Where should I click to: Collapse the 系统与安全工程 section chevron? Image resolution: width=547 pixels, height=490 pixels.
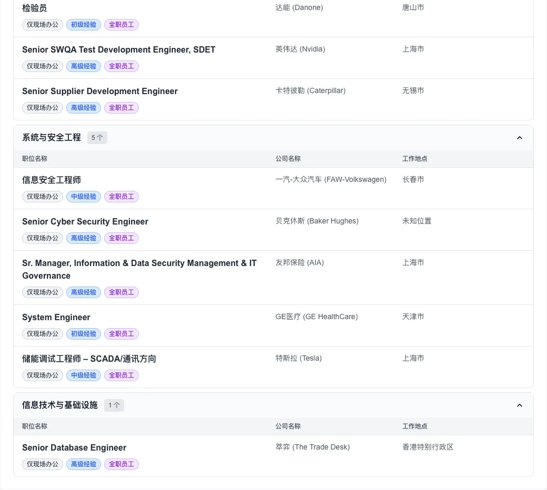[520, 138]
